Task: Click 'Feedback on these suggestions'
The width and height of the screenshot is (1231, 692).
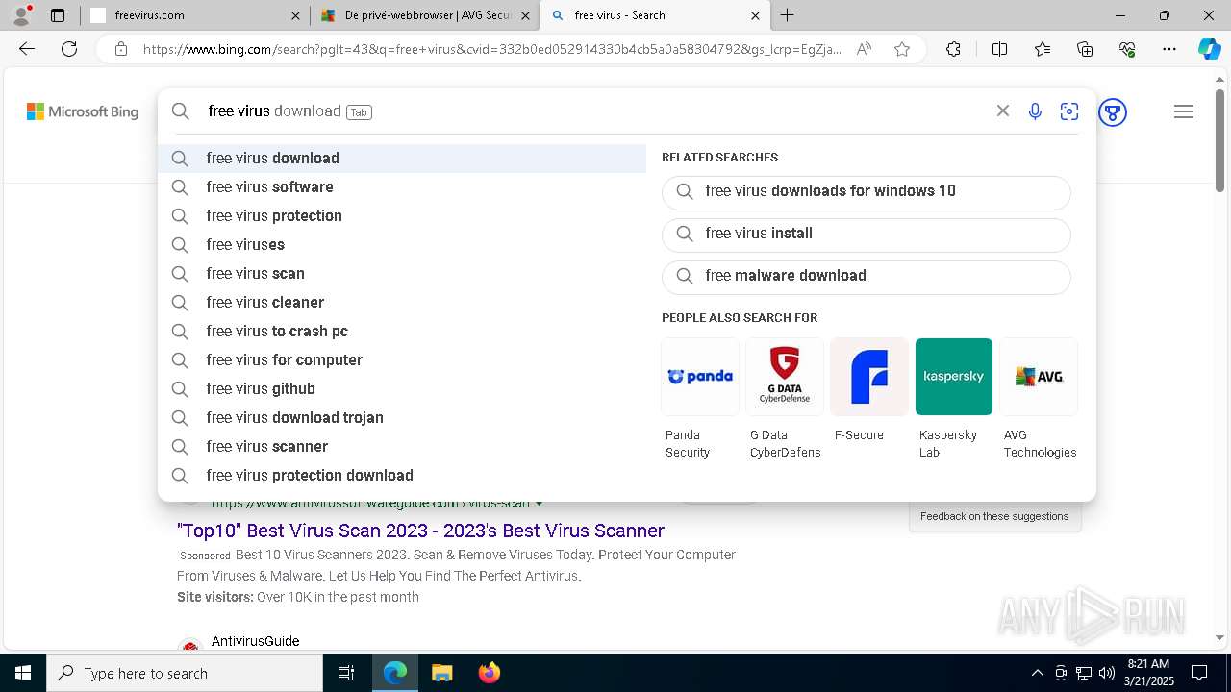Action: [994, 516]
